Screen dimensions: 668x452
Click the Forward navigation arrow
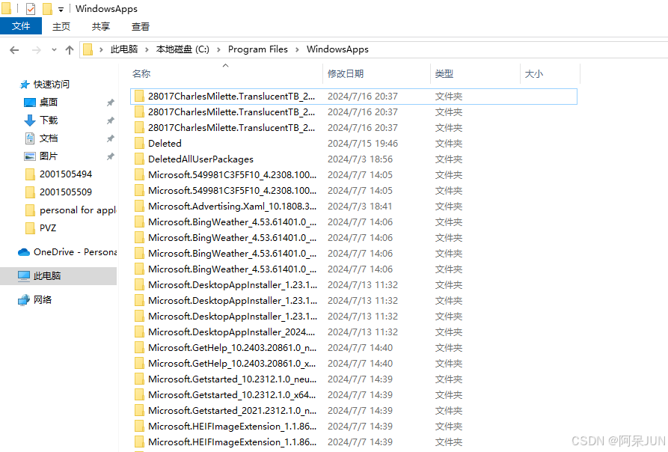tap(37, 50)
